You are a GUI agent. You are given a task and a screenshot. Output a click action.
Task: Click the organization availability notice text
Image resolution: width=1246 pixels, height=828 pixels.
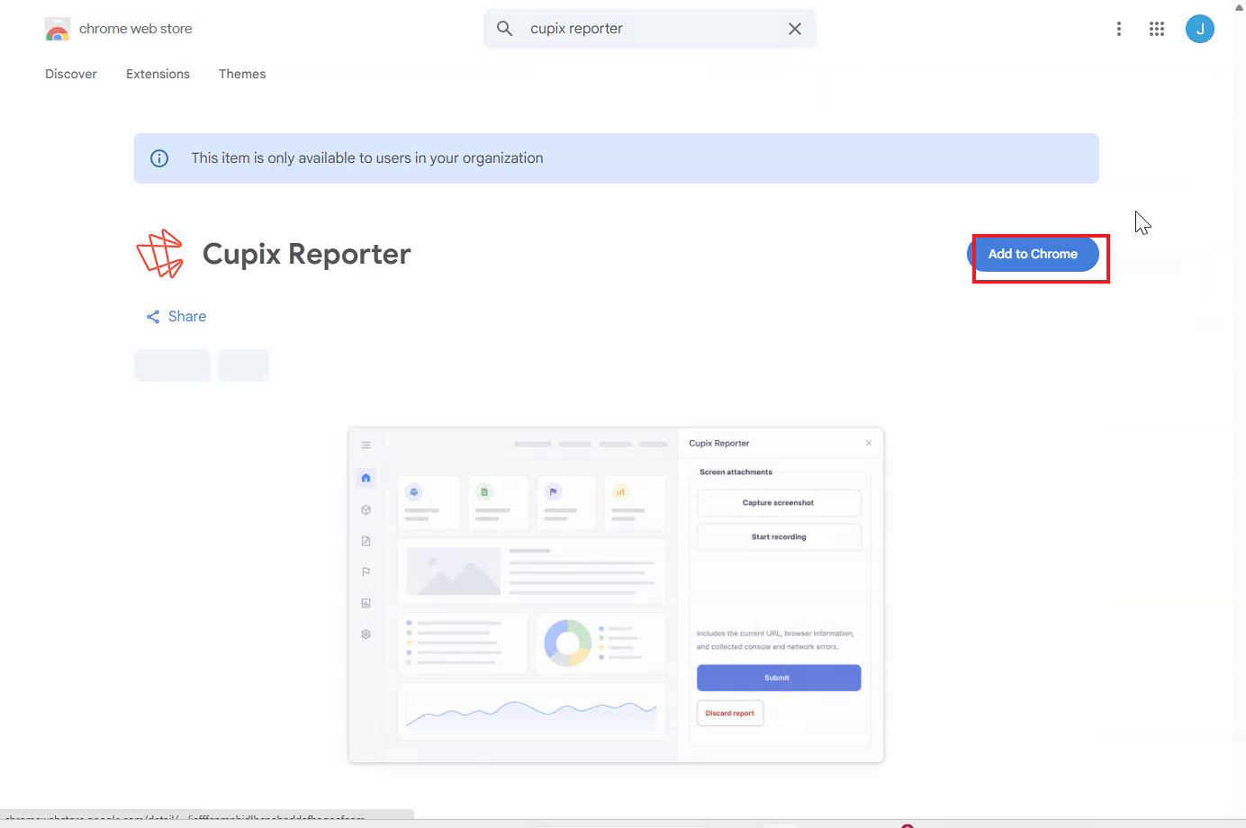(367, 158)
